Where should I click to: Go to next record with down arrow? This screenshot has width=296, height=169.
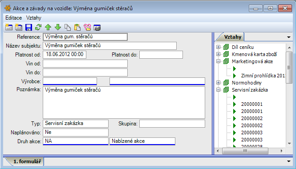(x=58, y=27)
